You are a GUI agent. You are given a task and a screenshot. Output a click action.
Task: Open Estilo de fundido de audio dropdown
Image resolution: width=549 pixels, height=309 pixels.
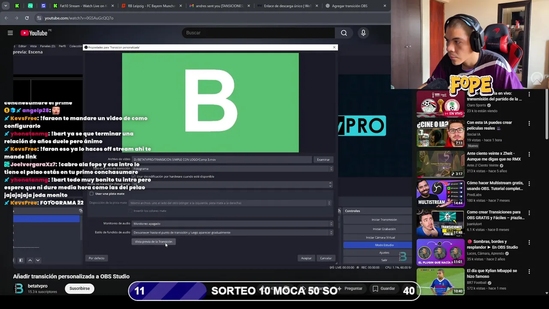[x=232, y=233]
